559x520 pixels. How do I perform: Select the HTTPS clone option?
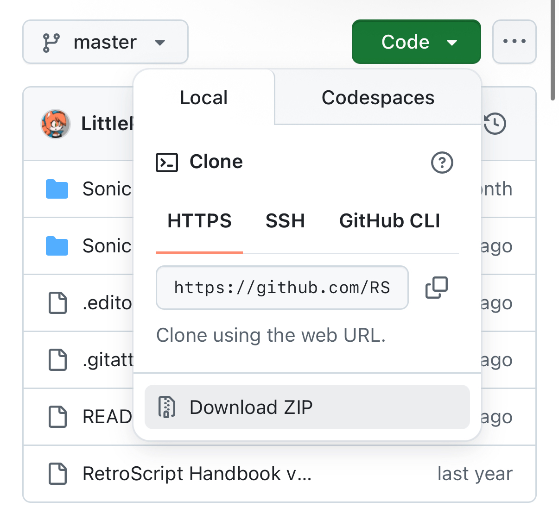(x=199, y=221)
